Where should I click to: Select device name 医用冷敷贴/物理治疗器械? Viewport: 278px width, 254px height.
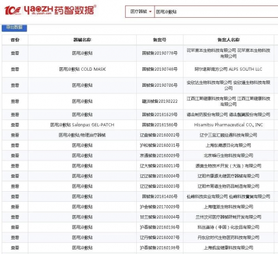[82, 135]
